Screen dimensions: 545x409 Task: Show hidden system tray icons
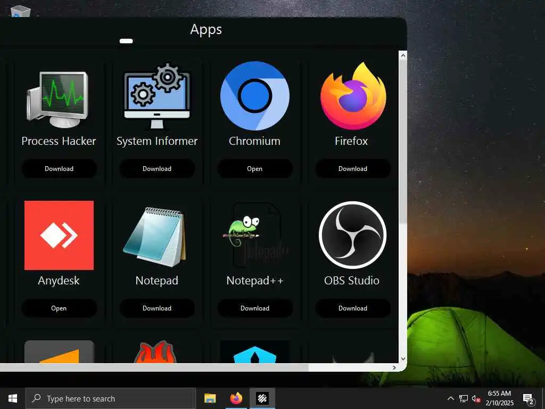click(450, 398)
